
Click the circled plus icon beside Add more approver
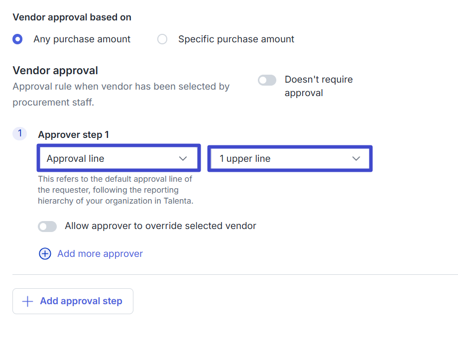[45, 254]
